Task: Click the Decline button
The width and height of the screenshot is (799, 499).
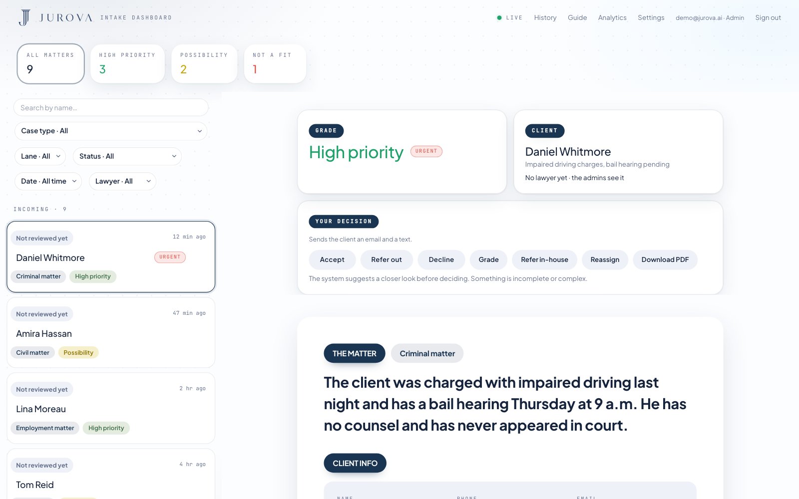Action: 441,259
